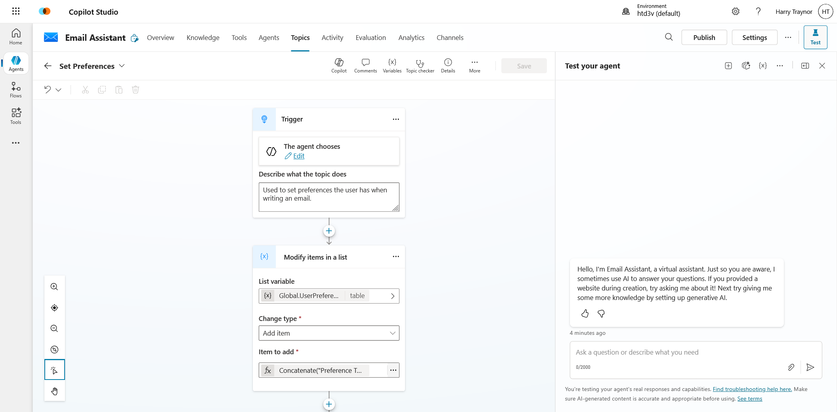Screen dimensions: 837x412
Task: Open Flows in the left sidebar
Action: click(16, 90)
